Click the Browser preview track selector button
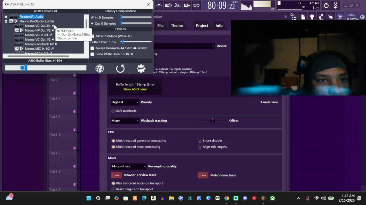Screen dimensions: 366x205 coord(116,175)
